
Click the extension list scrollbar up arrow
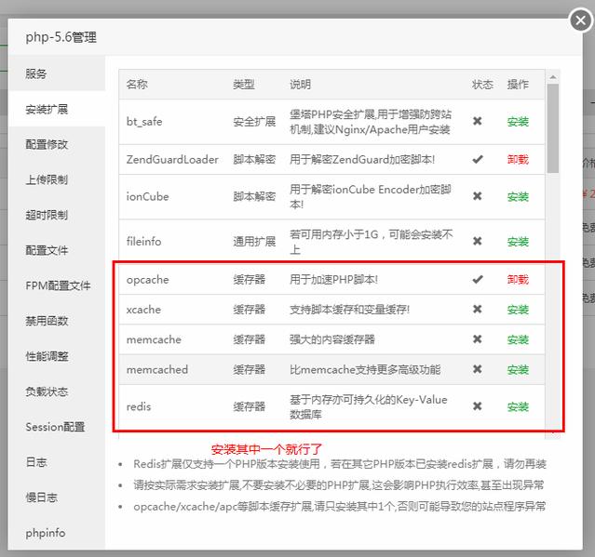click(x=553, y=77)
